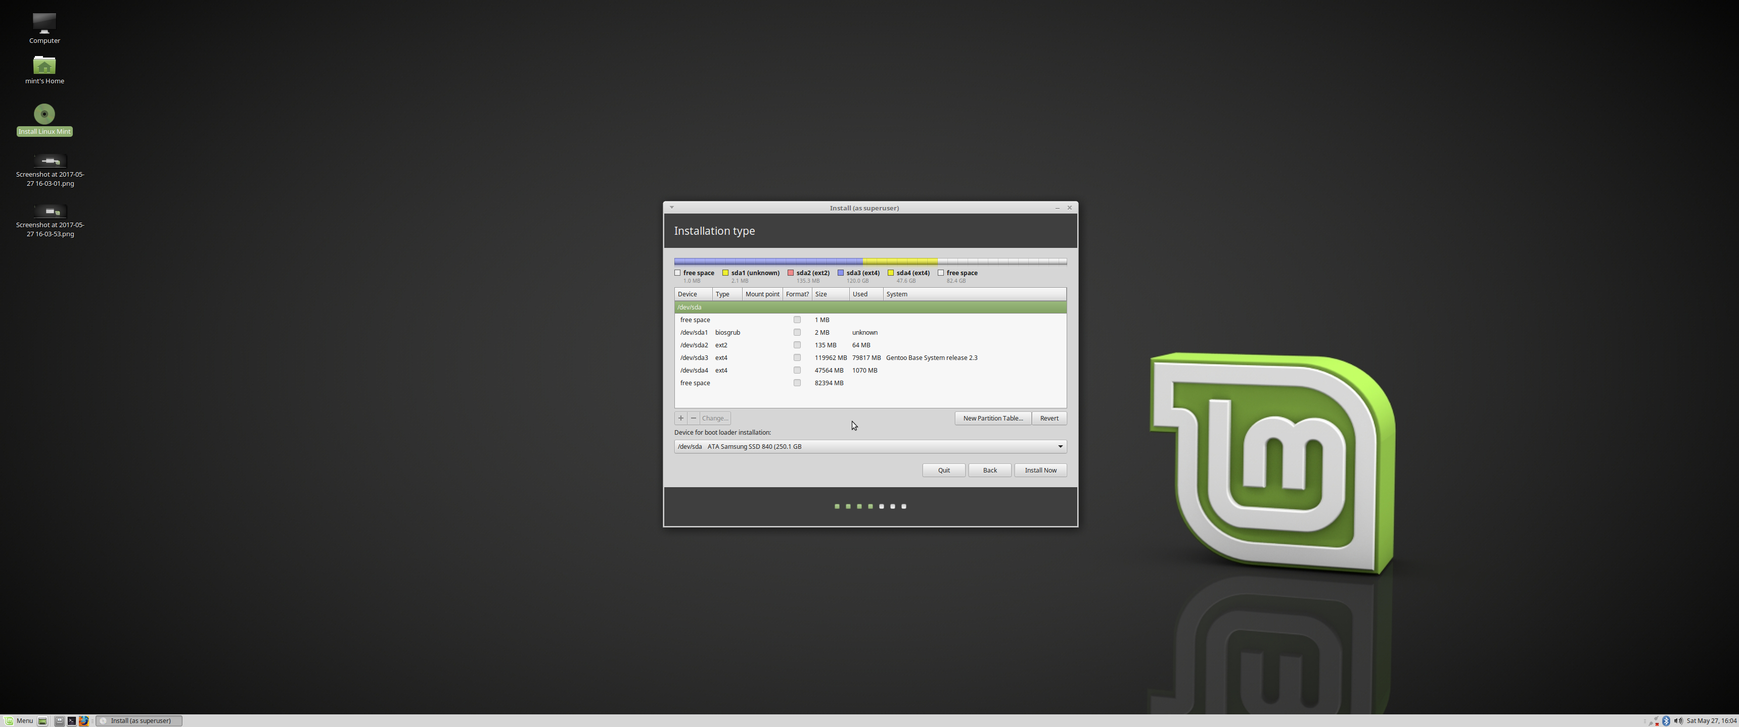Click '82.4 GB' free space legend label
This screenshot has height=727, width=1739.
(x=956, y=281)
